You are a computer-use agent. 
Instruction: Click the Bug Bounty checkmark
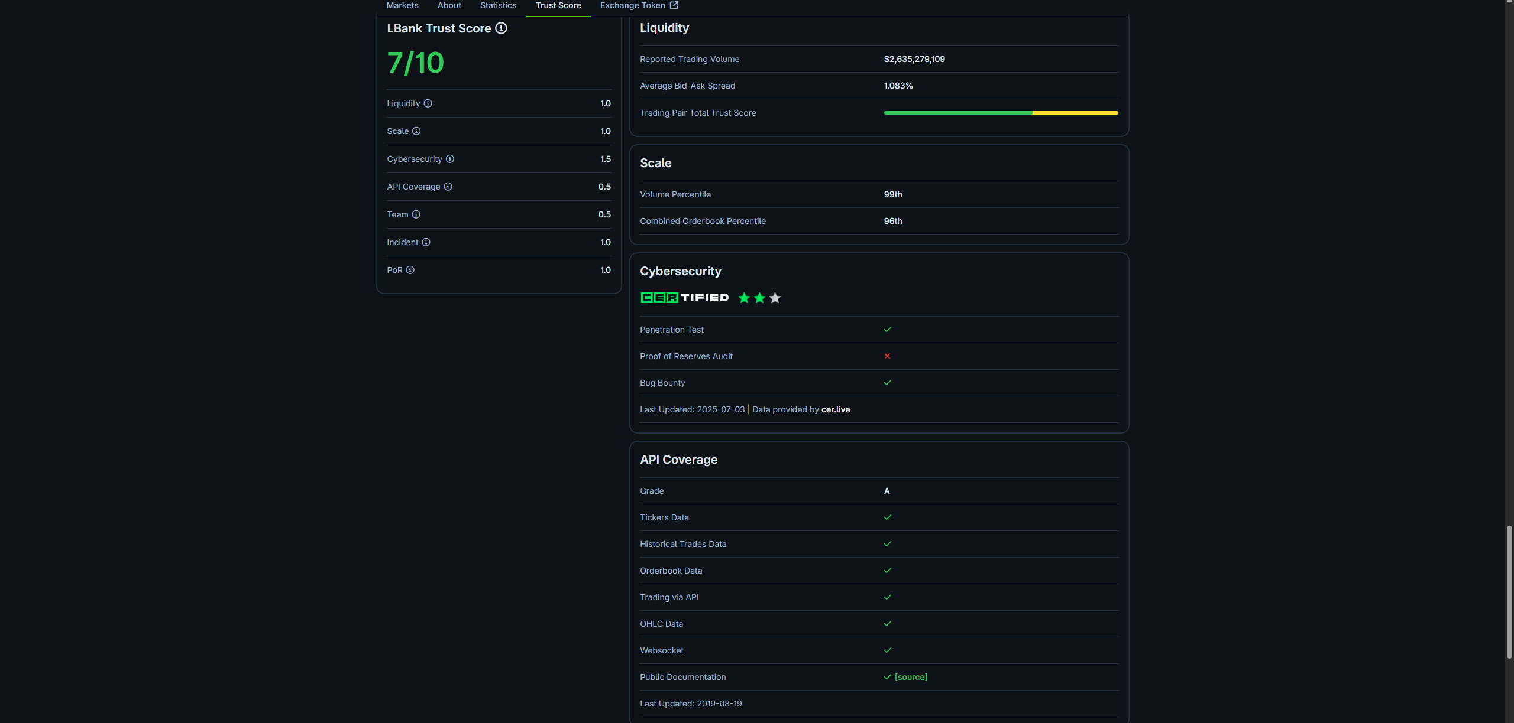tap(887, 383)
